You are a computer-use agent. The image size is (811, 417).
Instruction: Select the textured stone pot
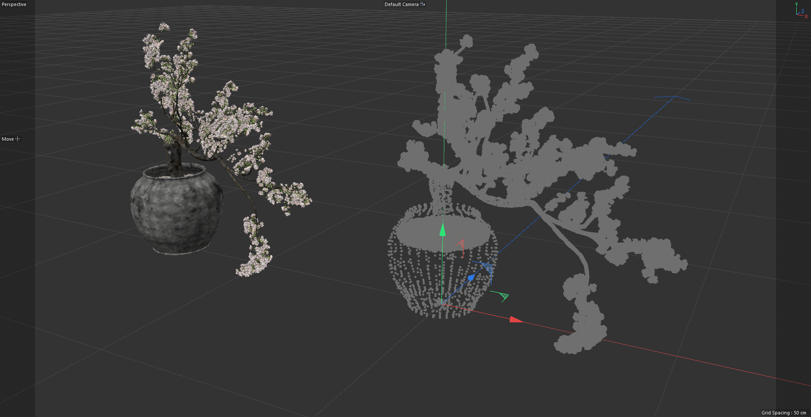coord(177,209)
